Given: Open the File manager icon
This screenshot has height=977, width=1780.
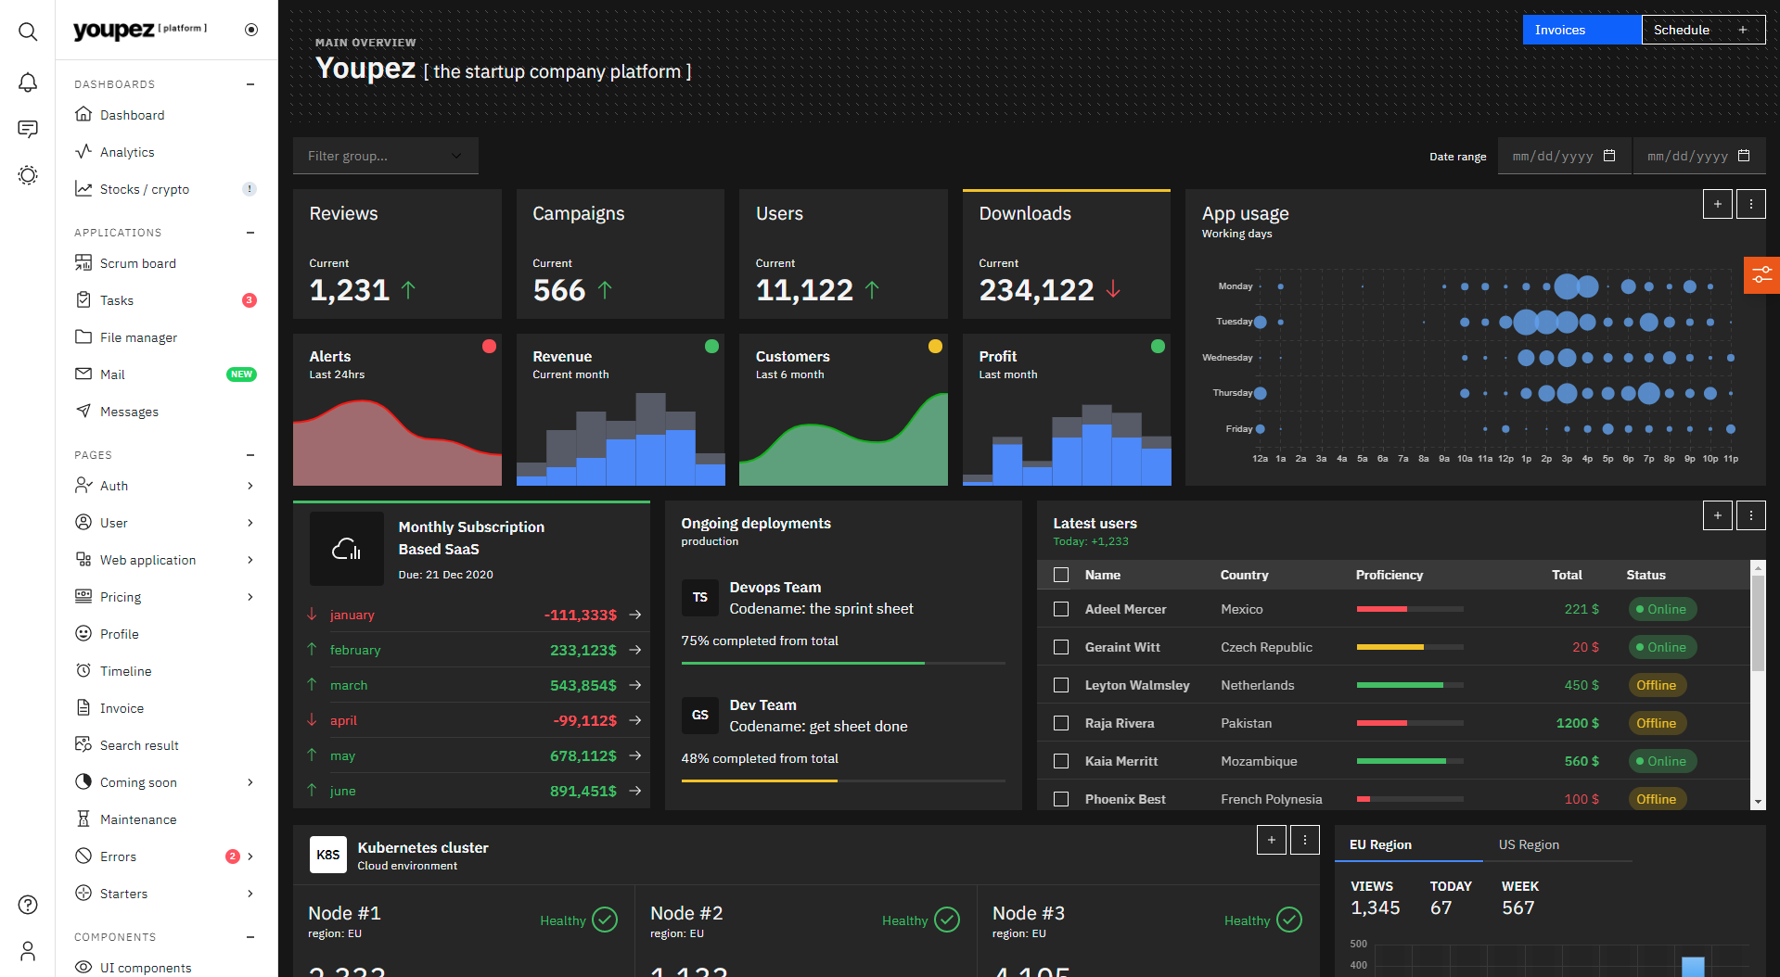Looking at the screenshot, I should pyautogui.click(x=83, y=336).
